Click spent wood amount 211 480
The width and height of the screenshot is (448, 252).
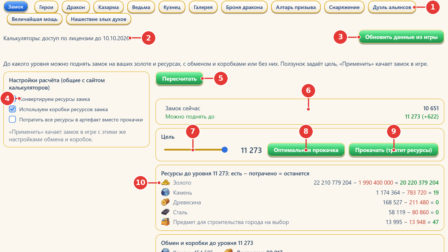pos(419,202)
